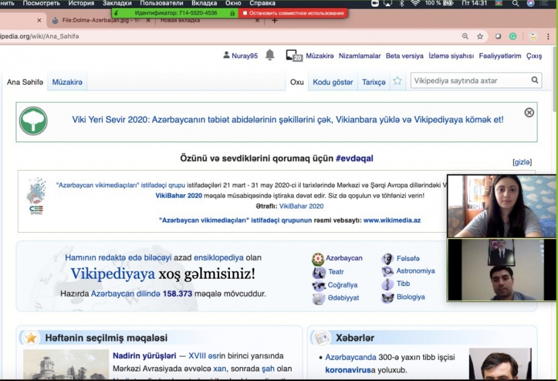Open the Fəaliyyətlərim link
Screen dimensions: 558x381
(500, 56)
